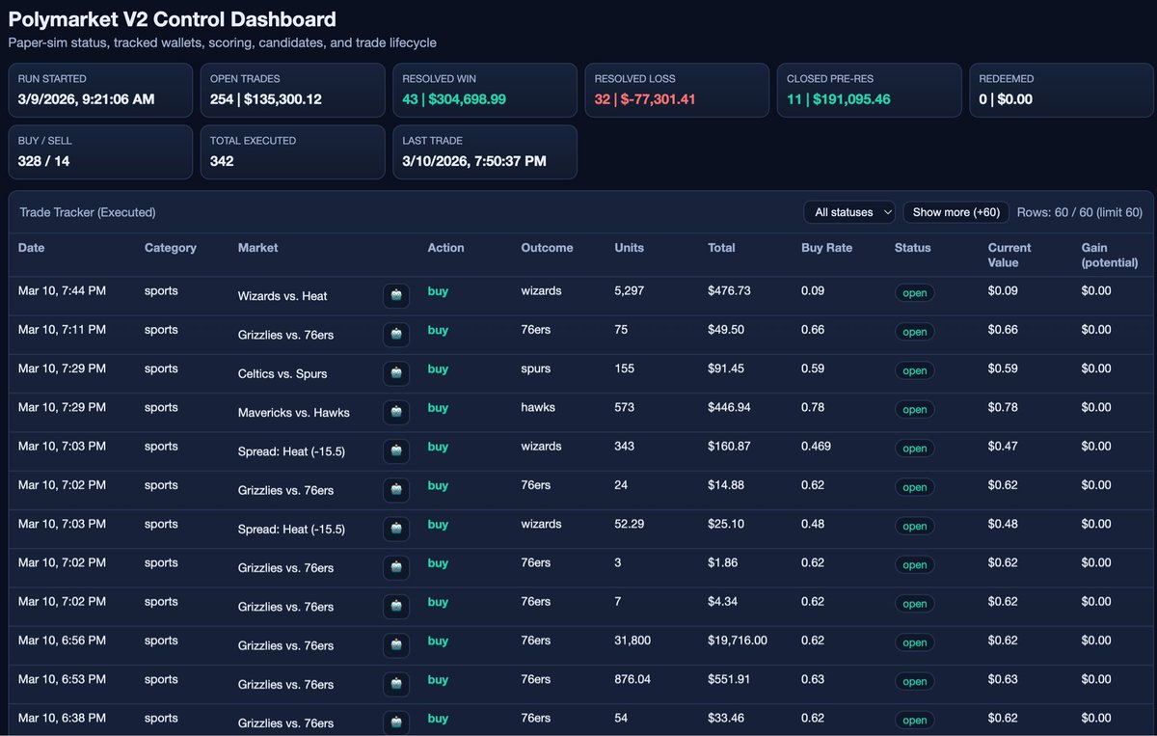Viewport: 1157px width, 736px height.
Task: Click the Total column header
Action: [x=722, y=248]
